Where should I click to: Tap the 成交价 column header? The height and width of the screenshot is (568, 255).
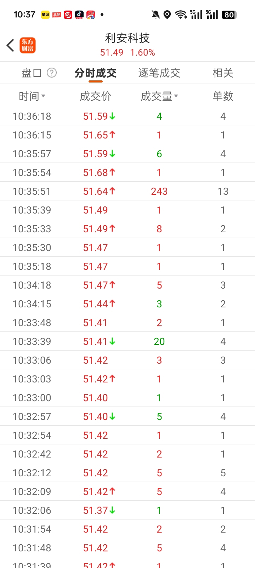[x=95, y=96]
